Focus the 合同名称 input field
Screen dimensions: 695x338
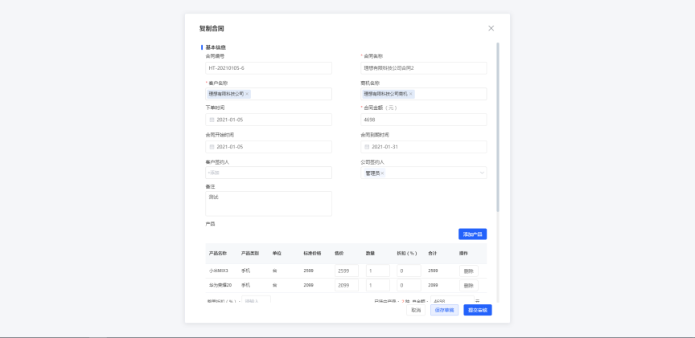tap(423, 68)
